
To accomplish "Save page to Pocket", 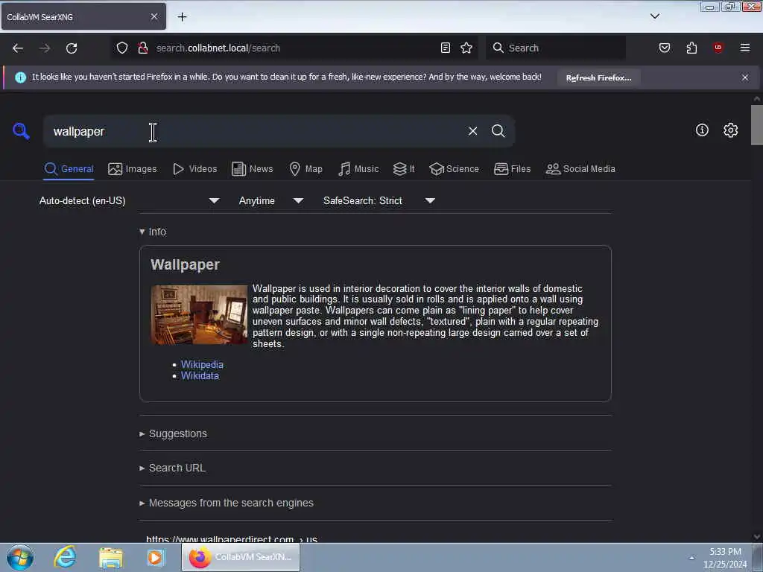I will click(664, 48).
